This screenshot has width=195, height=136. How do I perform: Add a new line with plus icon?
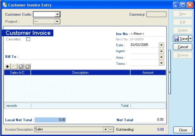(8, 67)
